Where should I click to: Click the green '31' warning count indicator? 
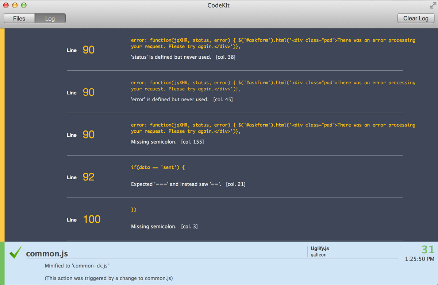click(427, 249)
